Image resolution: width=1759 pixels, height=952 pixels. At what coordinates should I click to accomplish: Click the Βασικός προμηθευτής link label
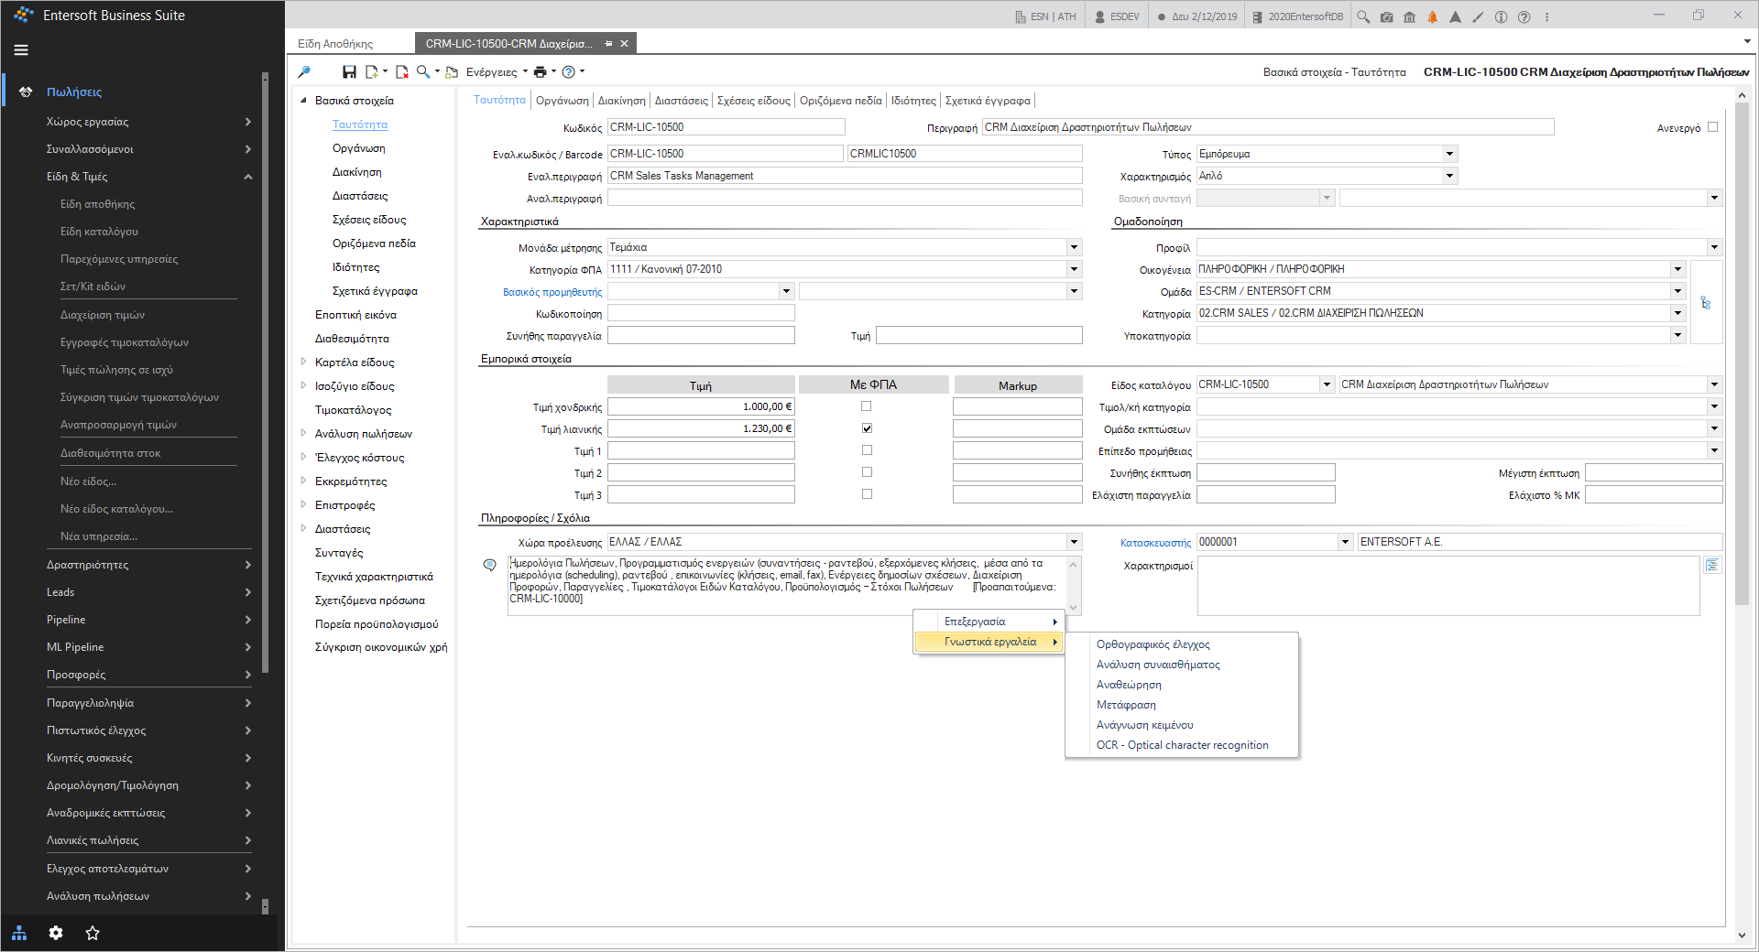click(x=552, y=292)
